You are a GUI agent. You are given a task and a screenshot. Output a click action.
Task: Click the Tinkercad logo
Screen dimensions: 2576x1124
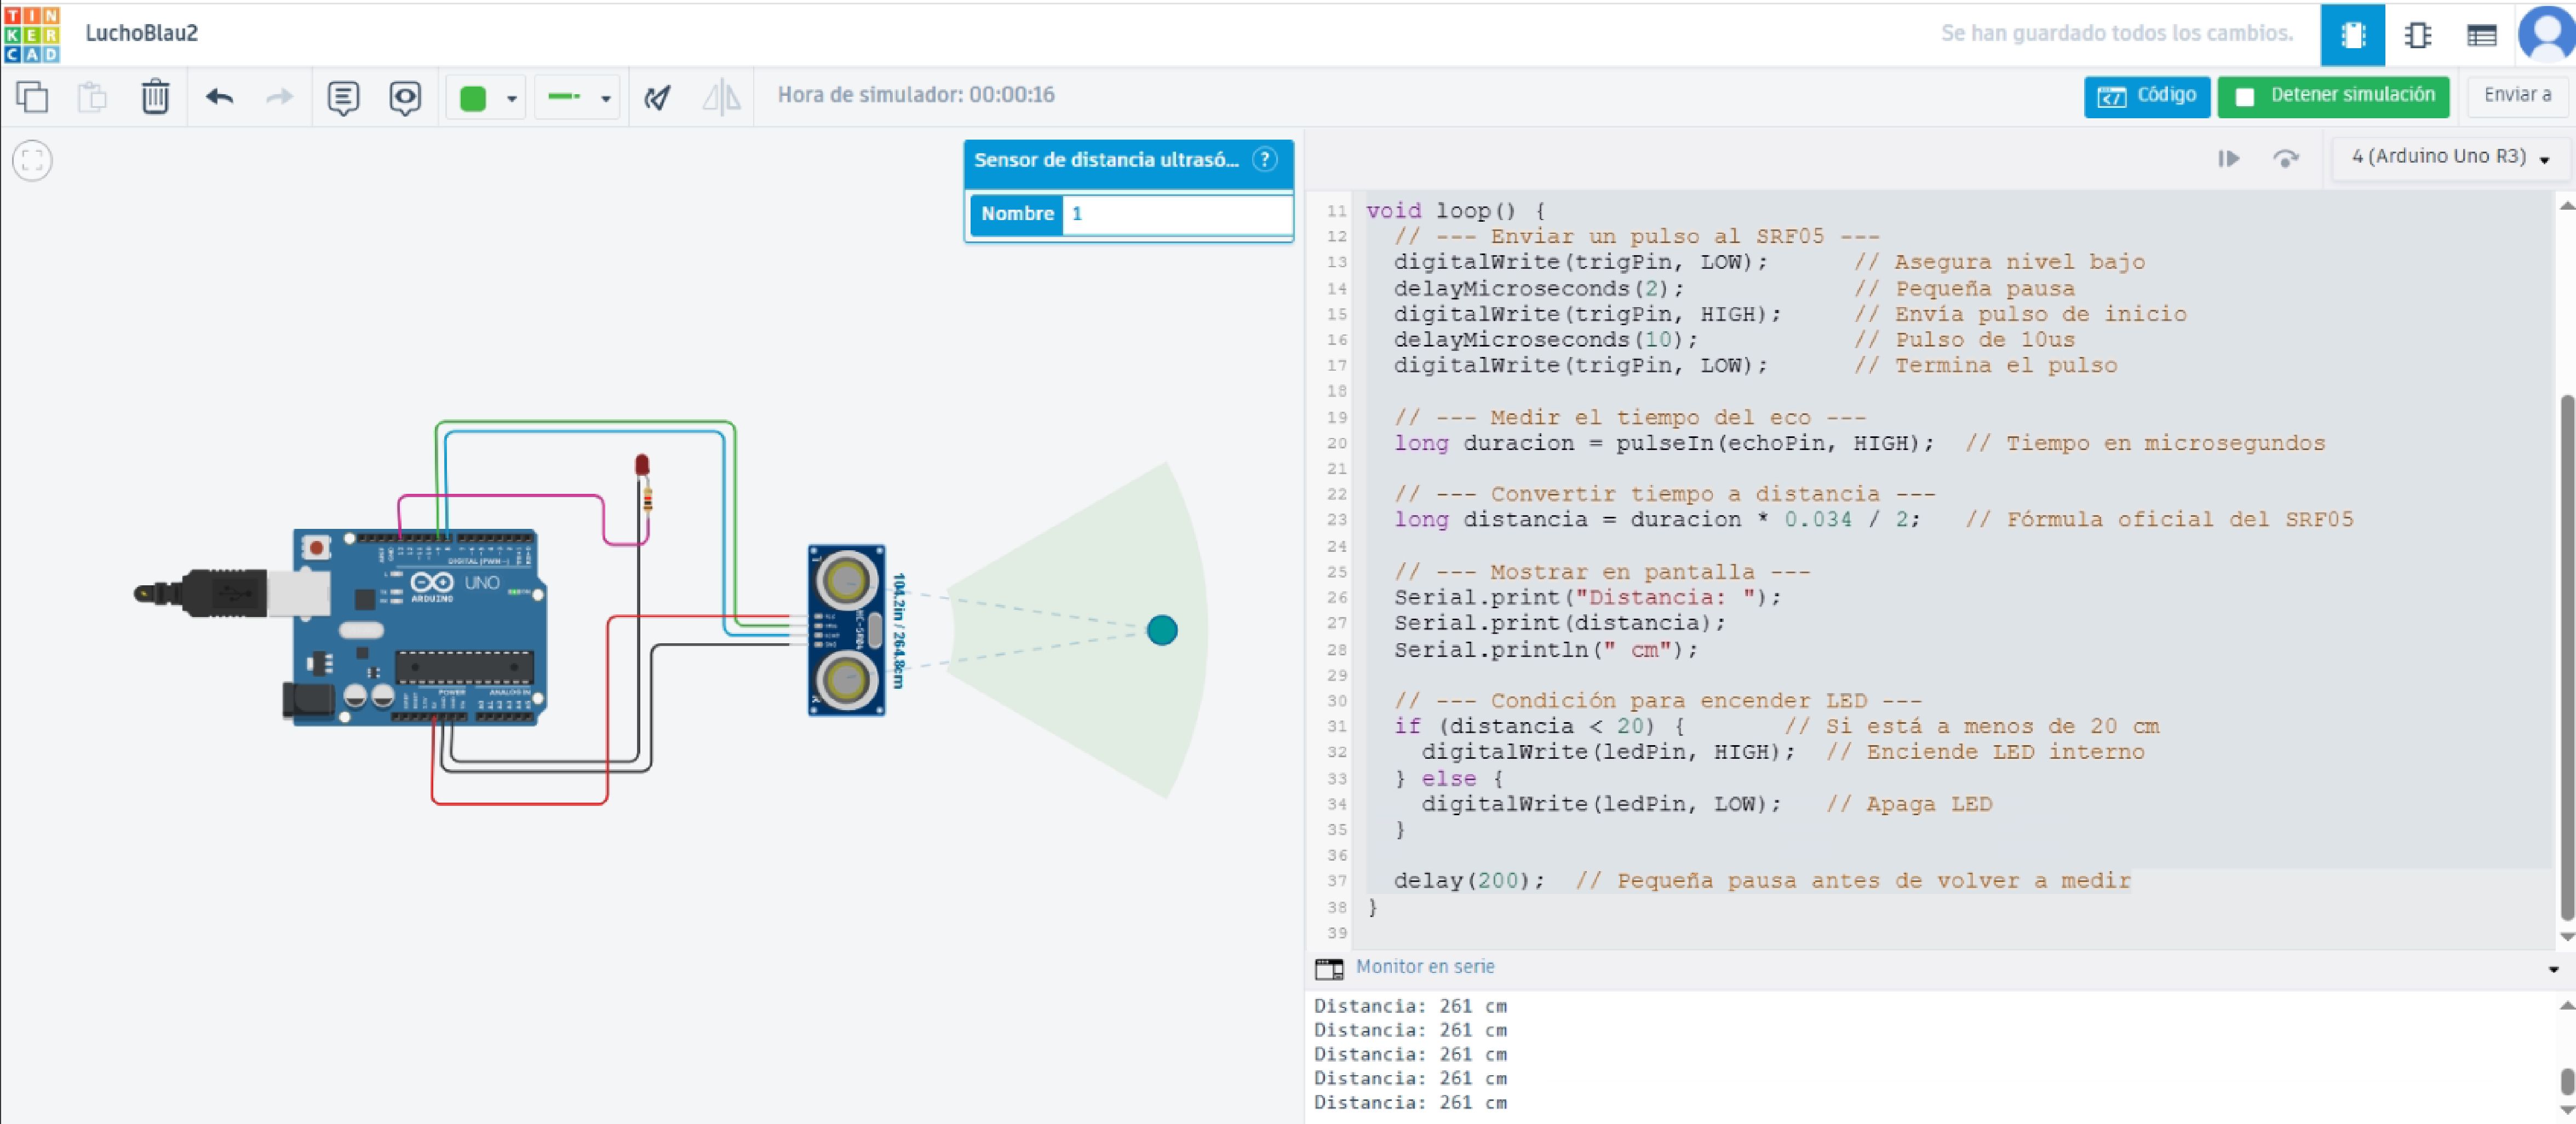(31, 34)
